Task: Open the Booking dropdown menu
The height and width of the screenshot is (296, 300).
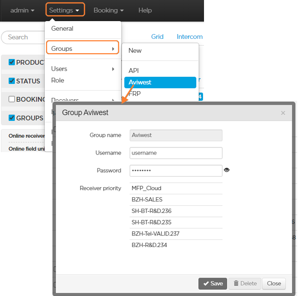Action: pos(108,10)
